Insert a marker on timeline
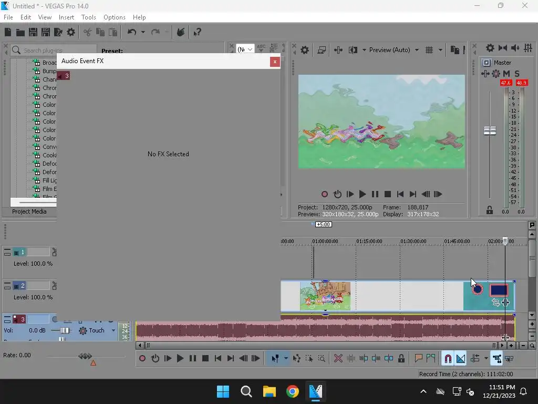This screenshot has height=404, width=538. [418, 359]
